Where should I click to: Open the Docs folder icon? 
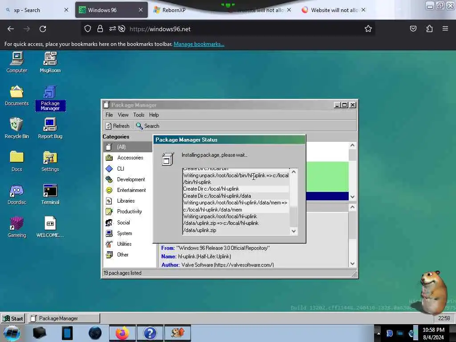pyautogui.click(x=16, y=161)
